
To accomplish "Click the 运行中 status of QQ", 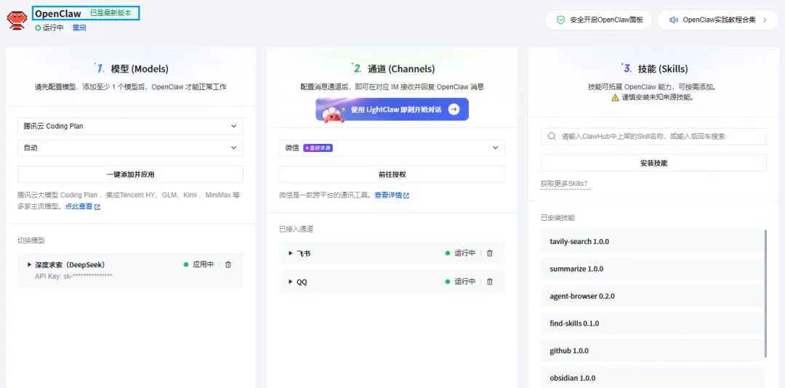I will point(460,282).
